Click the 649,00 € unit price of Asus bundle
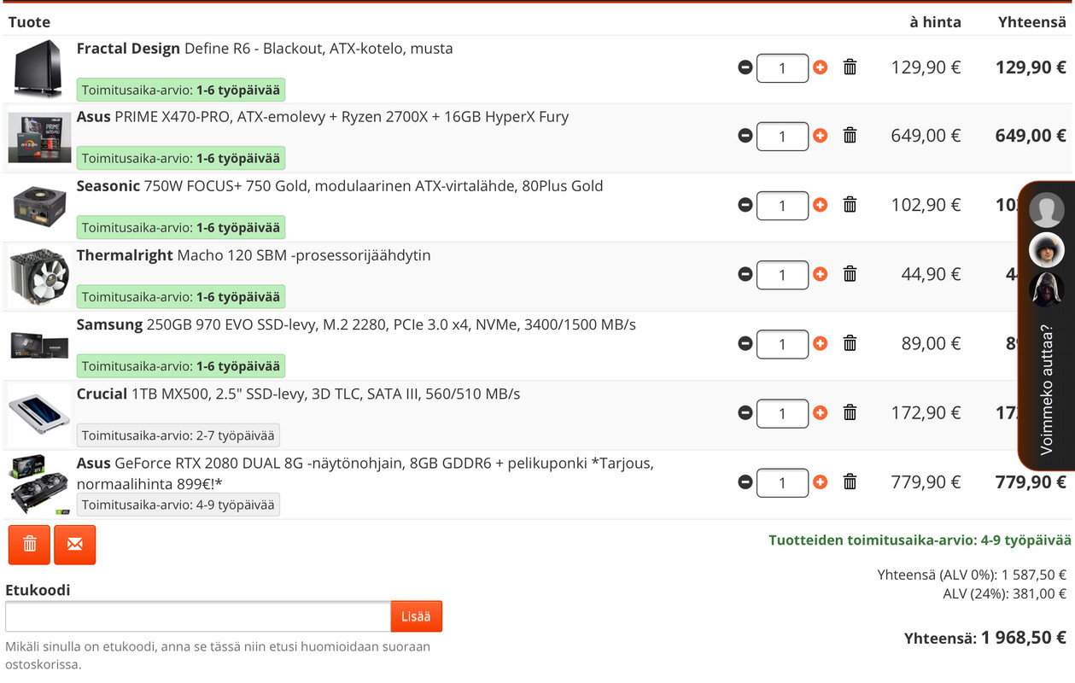1075x683 pixels. (x=926, y=136)
